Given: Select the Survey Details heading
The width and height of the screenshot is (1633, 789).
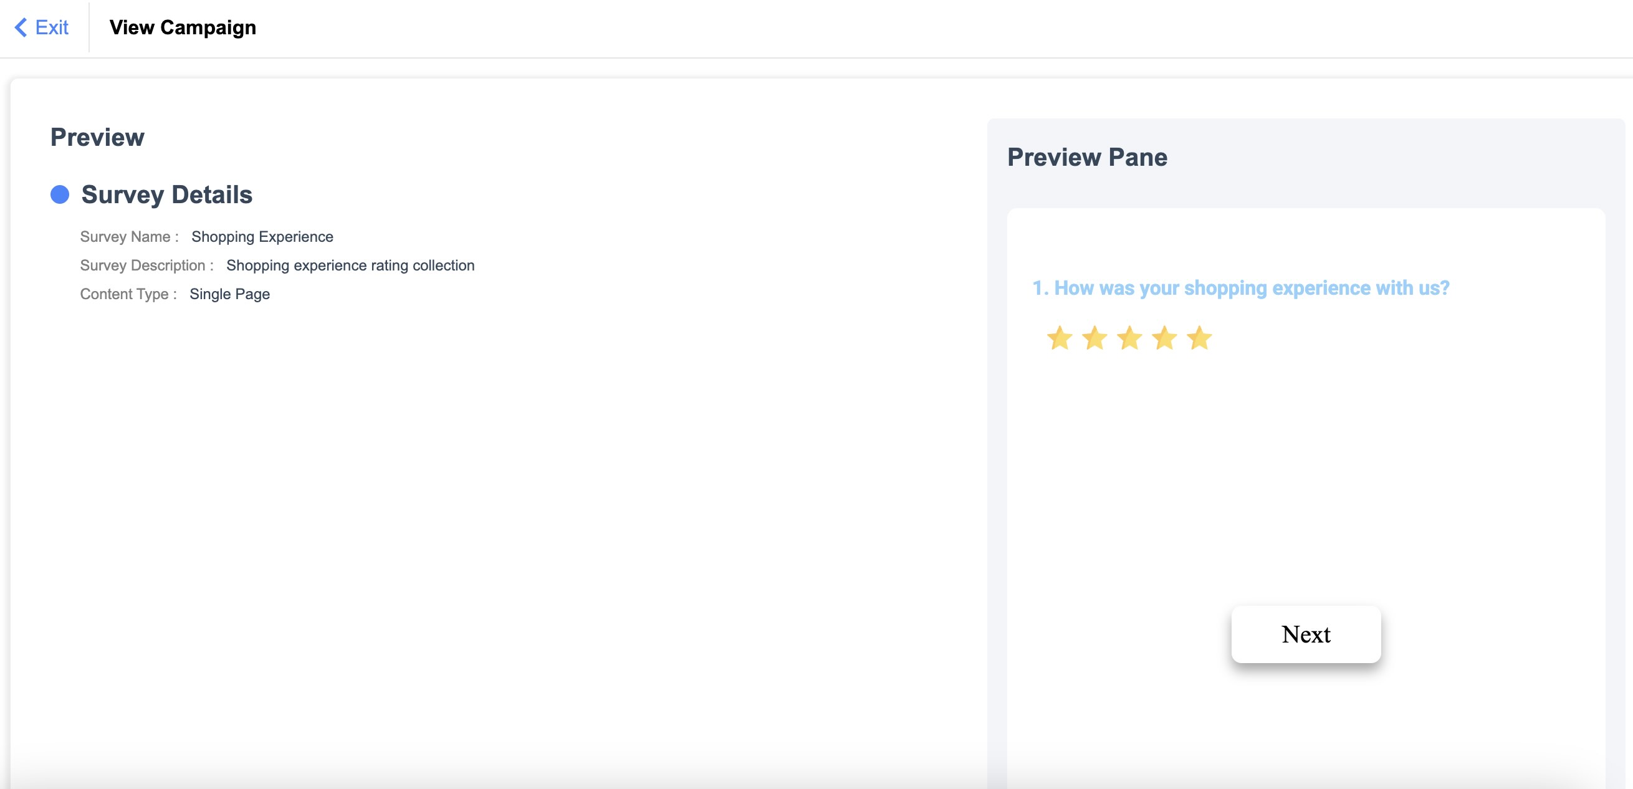Looking at the screenshot, I should click(x=166, y=194).
